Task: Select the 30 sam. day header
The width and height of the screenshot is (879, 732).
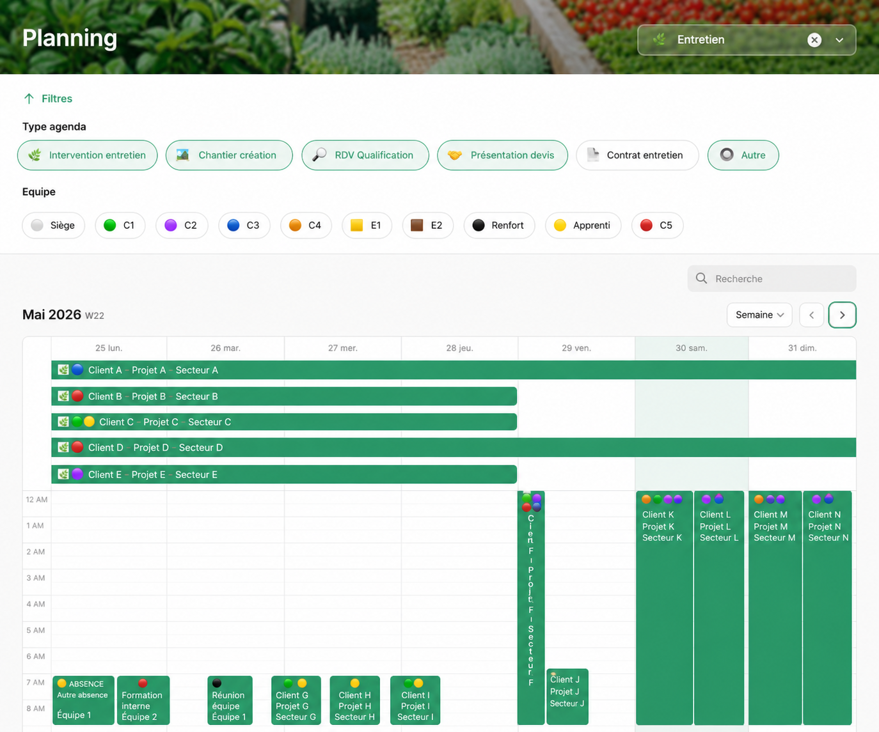Action: click(x=692, y=348)
